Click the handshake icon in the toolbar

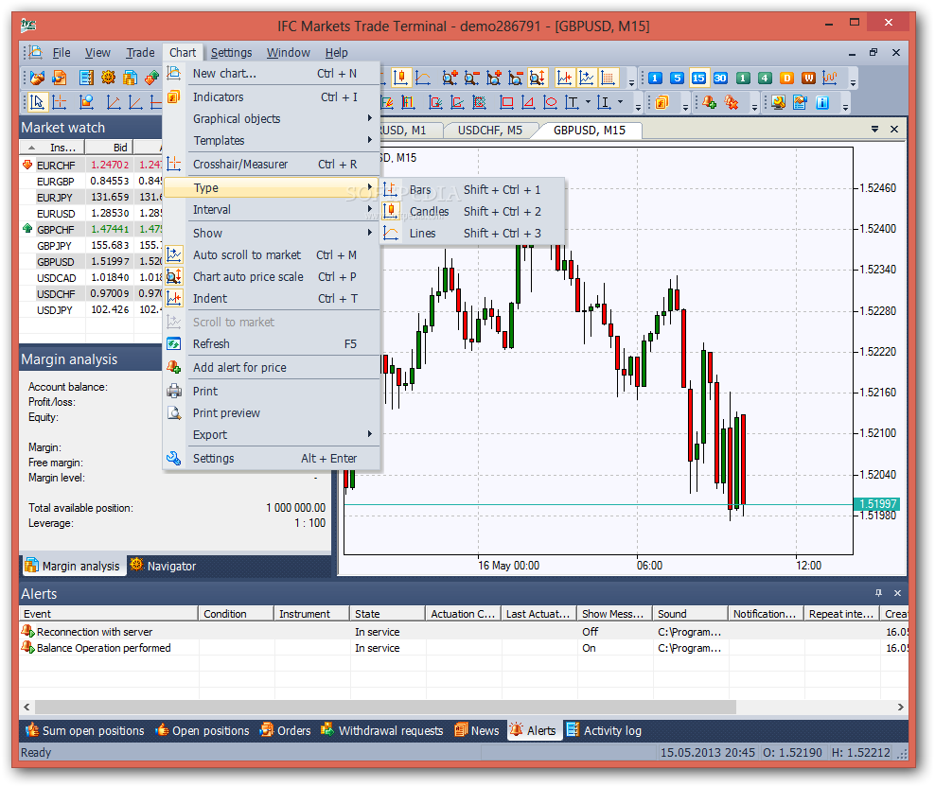point(37,79)
